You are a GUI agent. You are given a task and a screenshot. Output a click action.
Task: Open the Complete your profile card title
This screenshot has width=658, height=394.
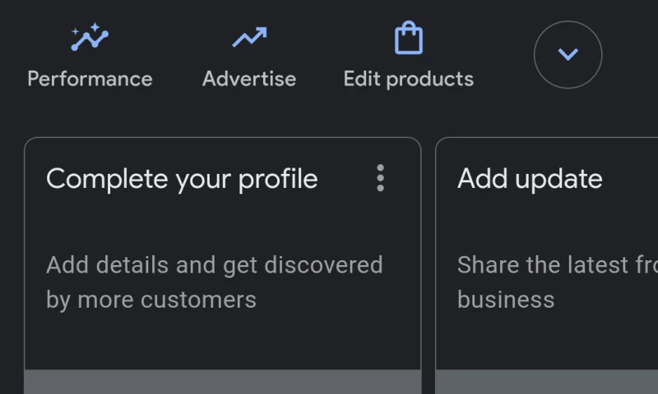pos(182,179)
